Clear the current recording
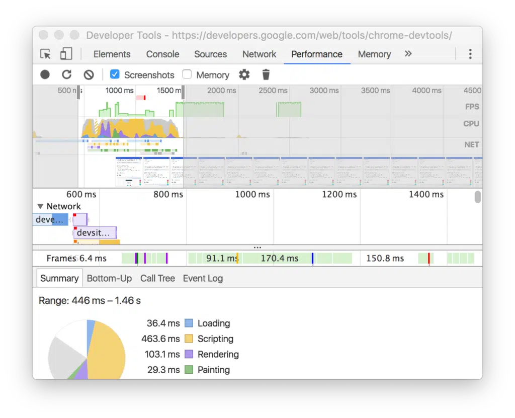This screenshot has width=515, height=418. pos(88,74)
